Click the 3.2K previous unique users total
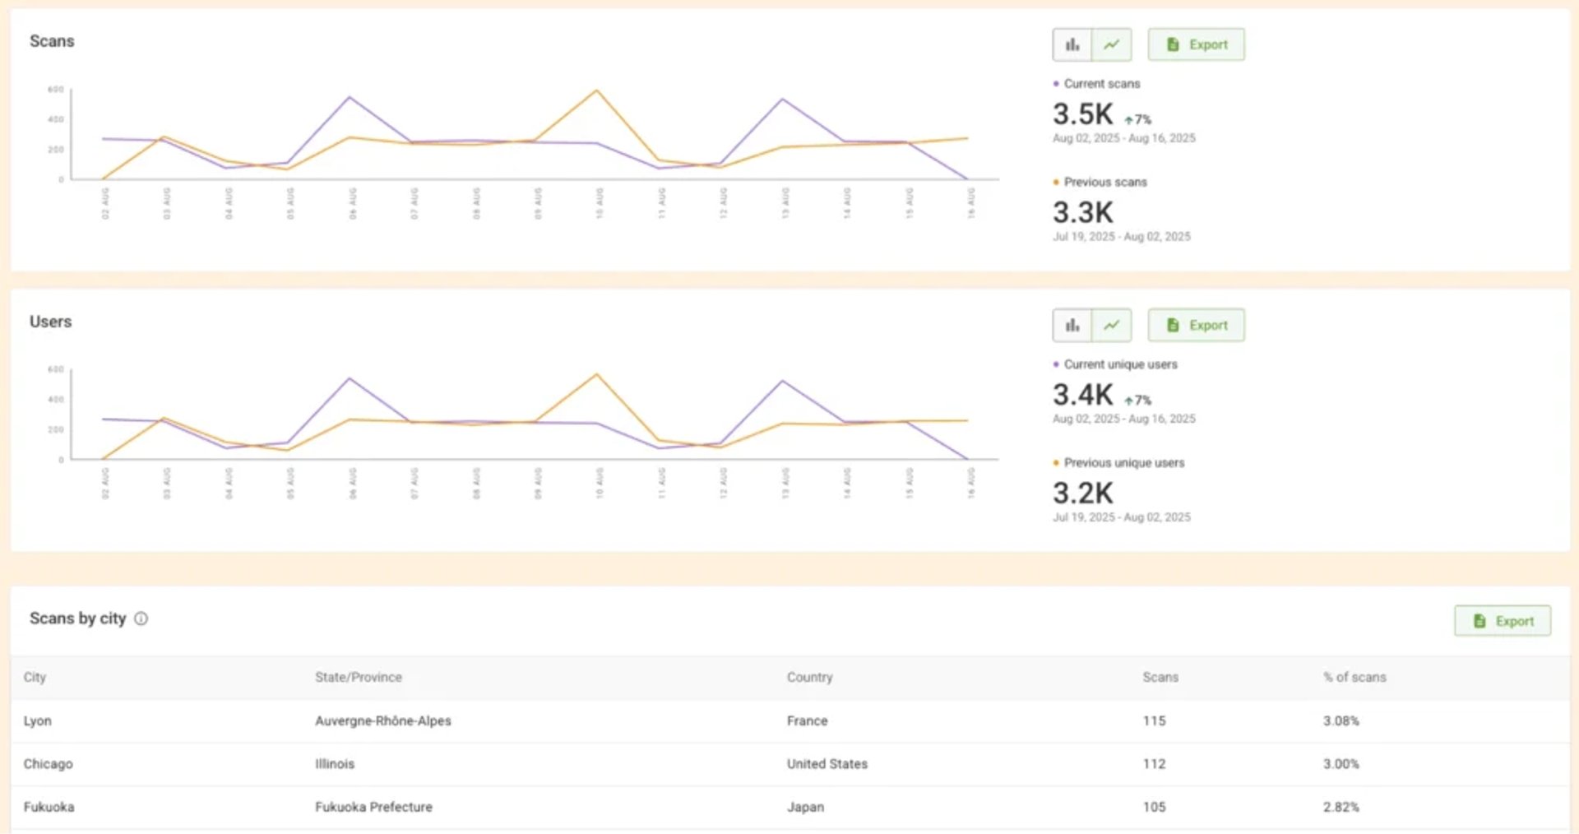 point(1083,493)
